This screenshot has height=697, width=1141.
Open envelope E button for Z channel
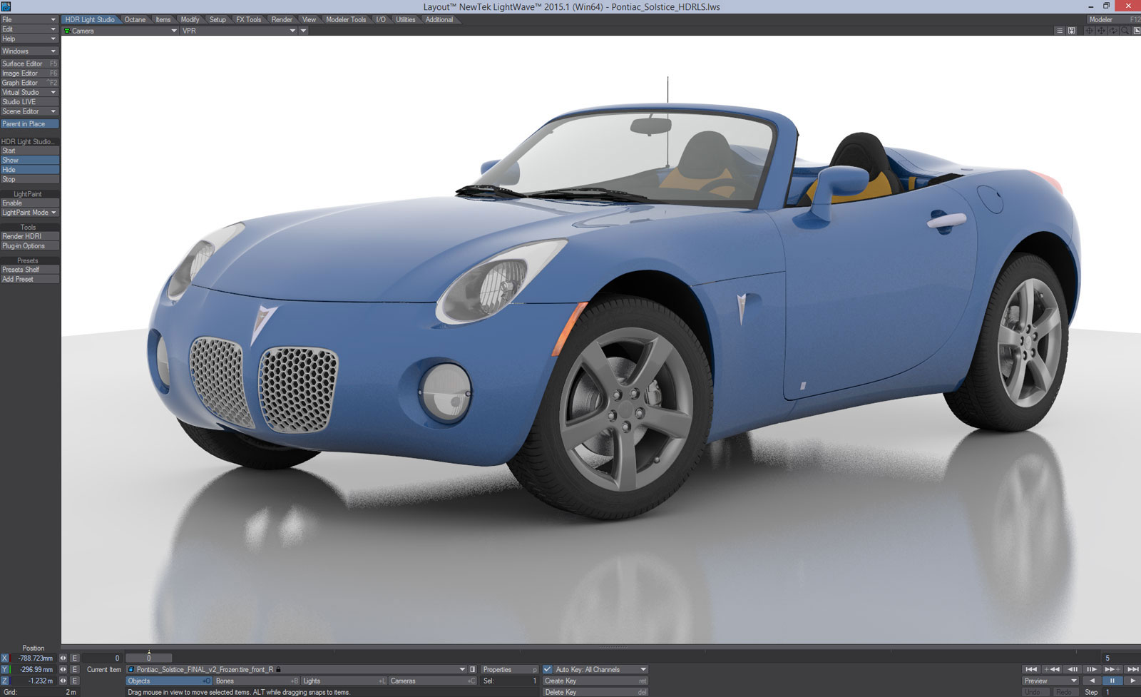[x=74, y=681]
